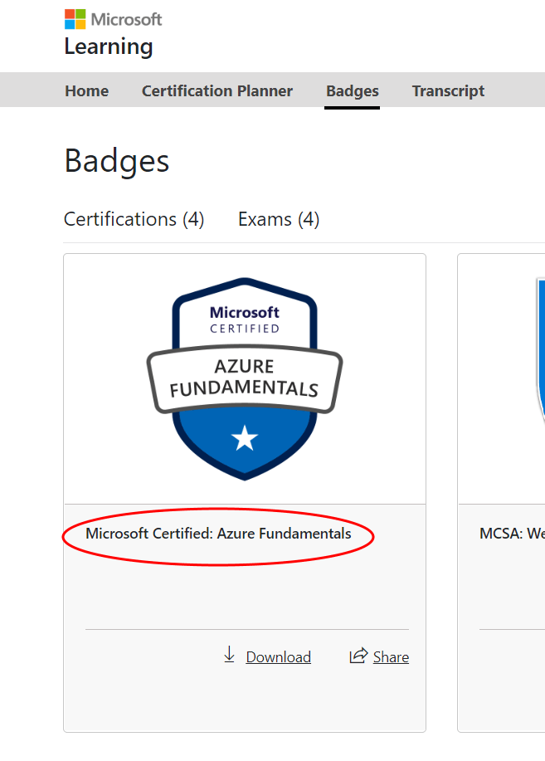The width and height of the screenshot is (545, 761).
Task: Switch to the Exams (4) tab
Action: click(x=279, y=219)
